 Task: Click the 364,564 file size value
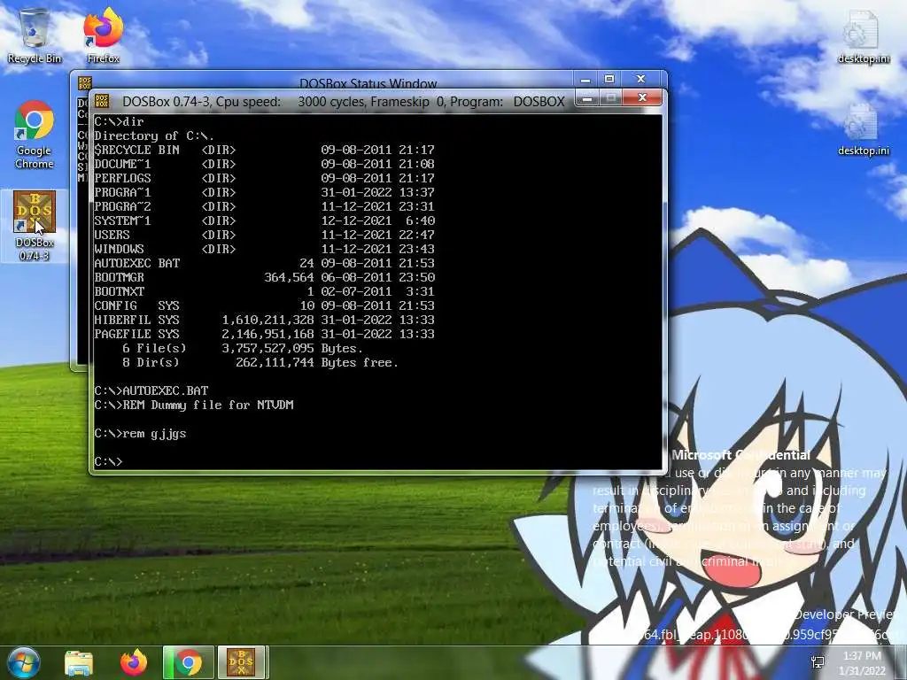click(x=290, y=277)
